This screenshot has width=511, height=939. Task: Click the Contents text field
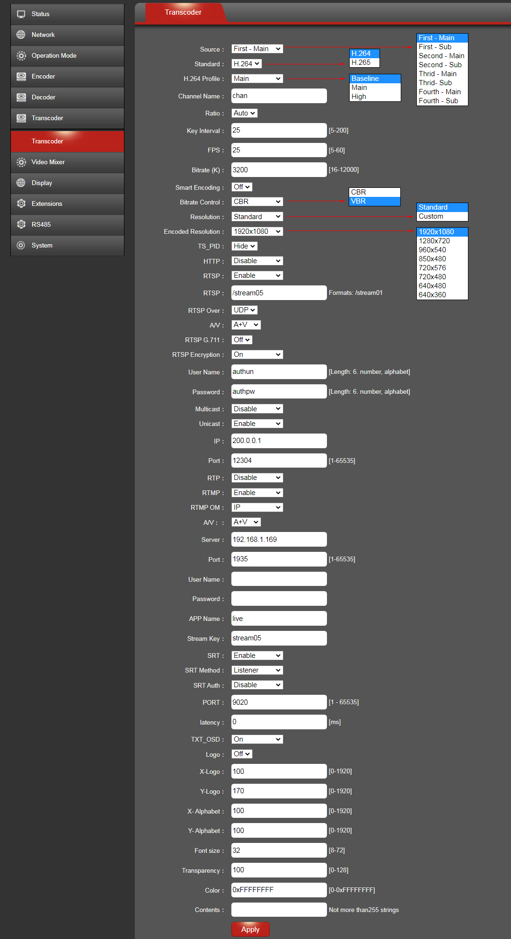[279, 910]
